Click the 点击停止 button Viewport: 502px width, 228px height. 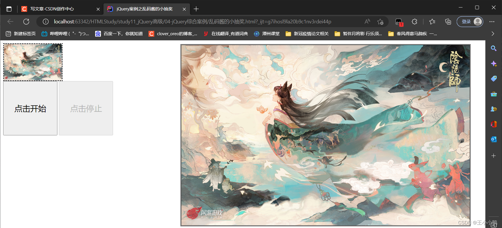[86, 108]
